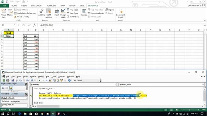This screenshot has height=116, width=207.
Task: Click Find binoculars in VBA toolbar
Action: [x=27, y=80]
